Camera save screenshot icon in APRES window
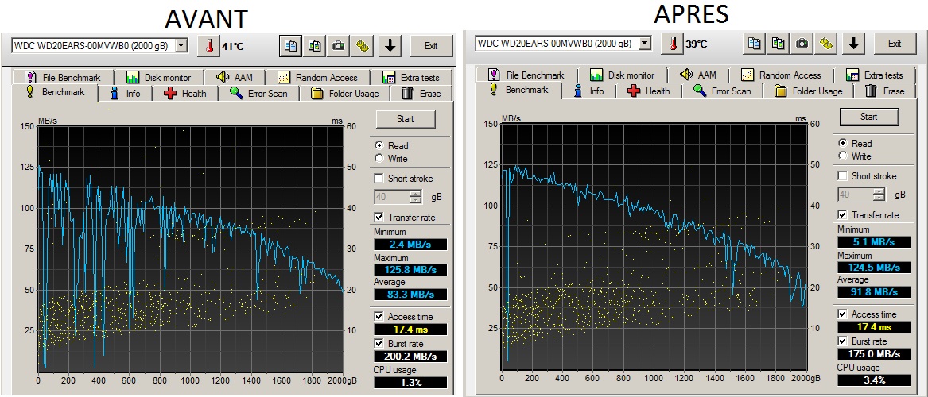928x397 pixels. pos(802,43)
